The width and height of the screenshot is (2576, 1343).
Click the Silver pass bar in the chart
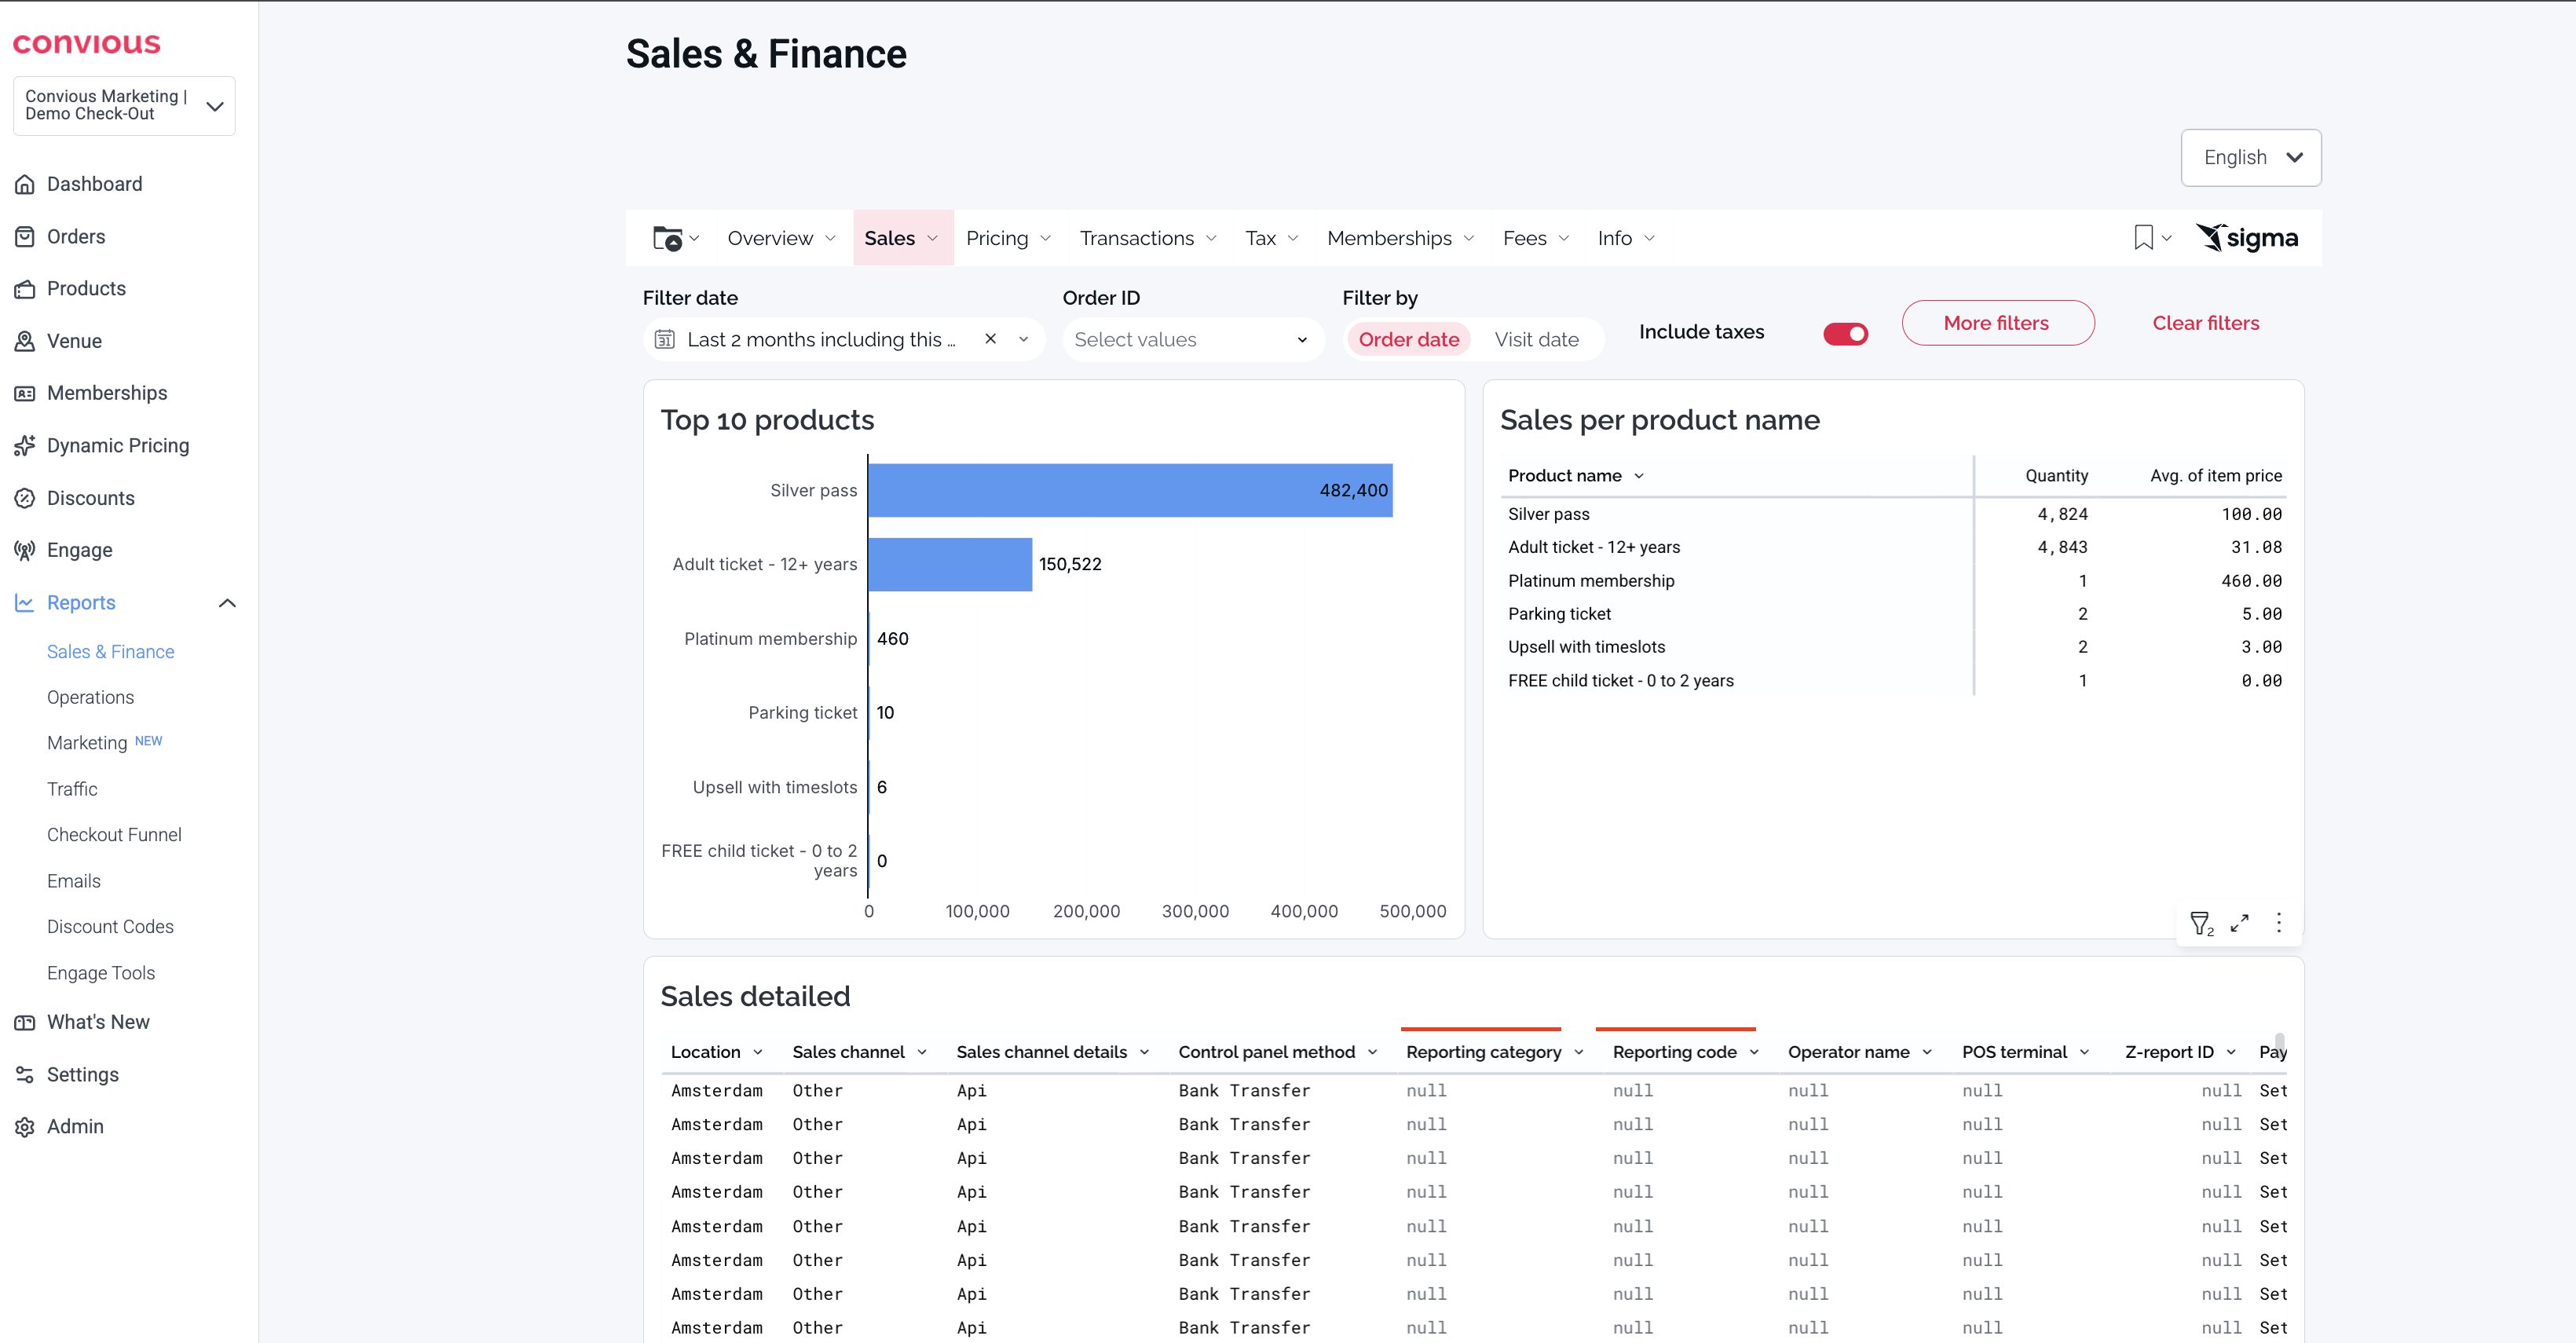click(1130, 490)
